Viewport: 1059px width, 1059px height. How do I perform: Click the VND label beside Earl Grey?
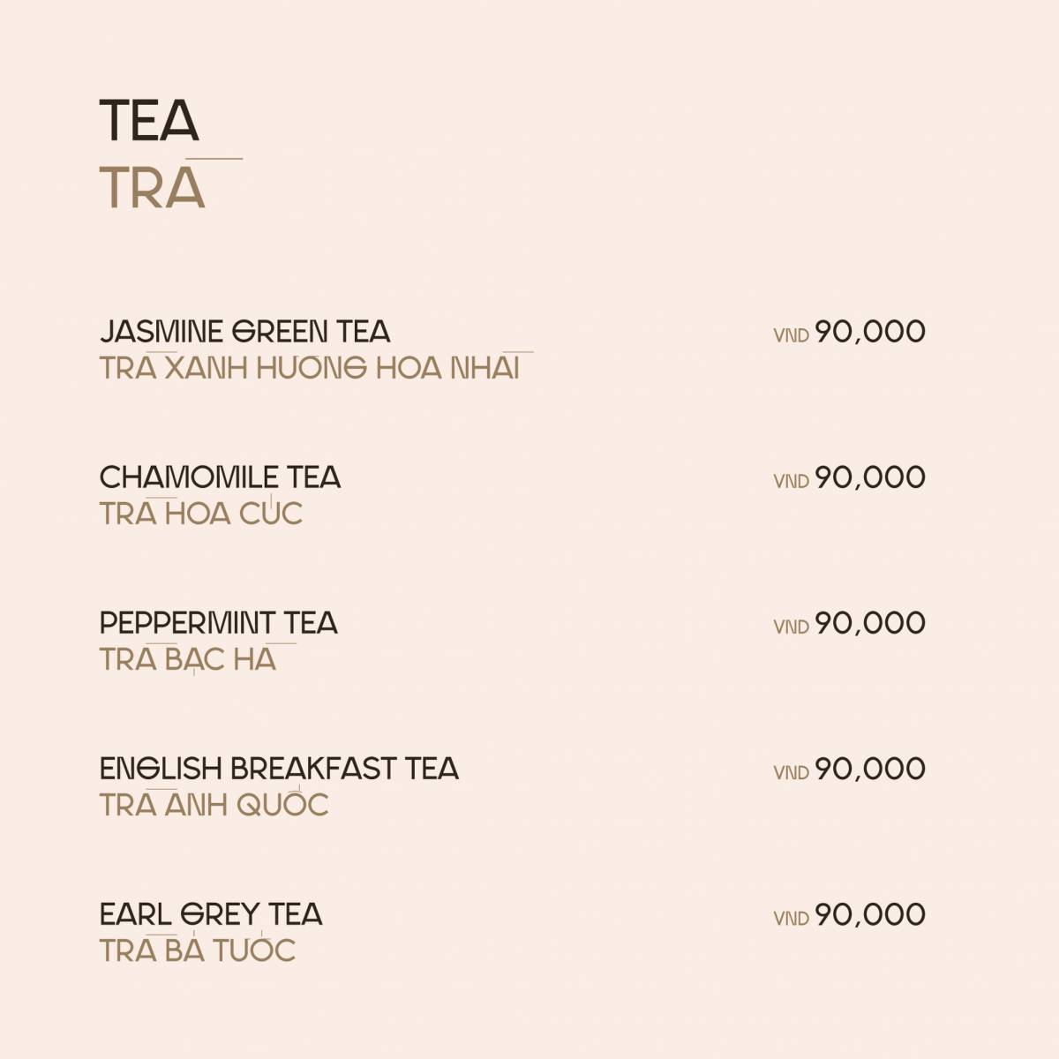coord(792,919)
